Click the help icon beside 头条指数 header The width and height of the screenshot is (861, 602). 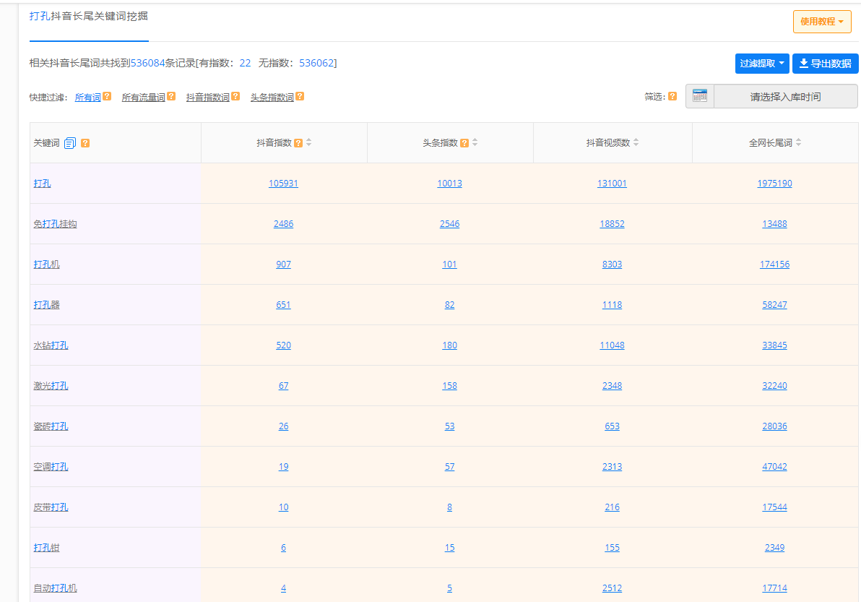click(x=464, y=143)
